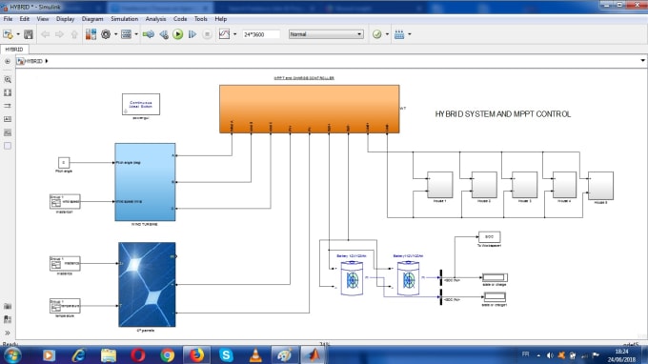The height and width of the screenshot is (364, 648).
Task: Click the Annotation text palette icon
Action: tap(8, 119)
